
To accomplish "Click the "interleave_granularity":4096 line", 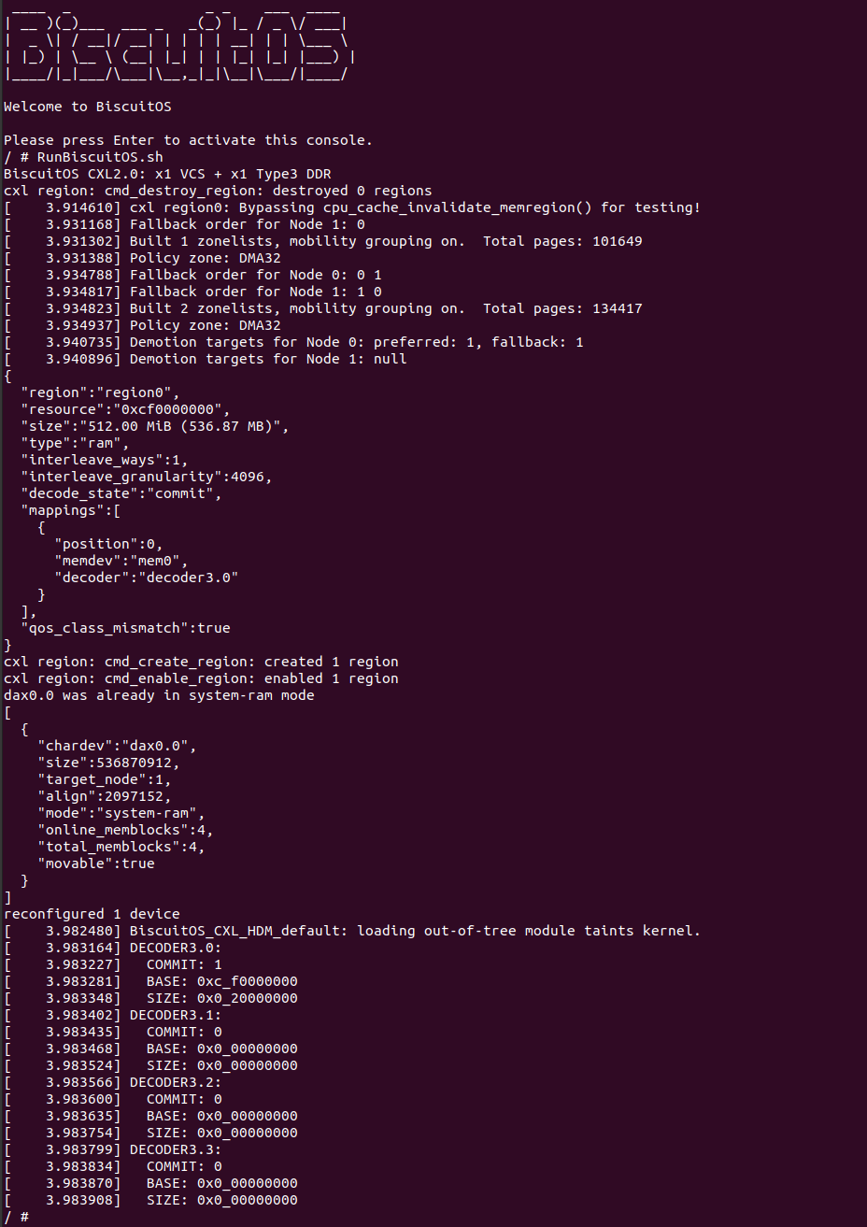I will click(x=146, y=477).
